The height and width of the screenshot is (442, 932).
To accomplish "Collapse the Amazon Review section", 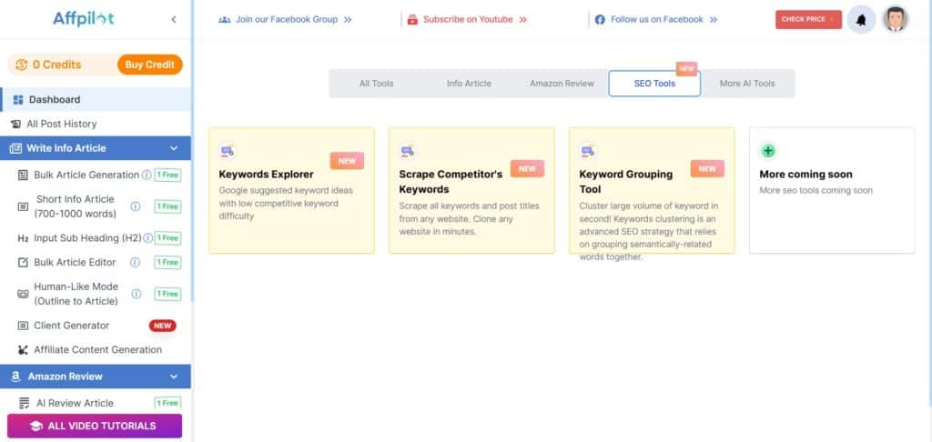I will (x=174, y=377).
